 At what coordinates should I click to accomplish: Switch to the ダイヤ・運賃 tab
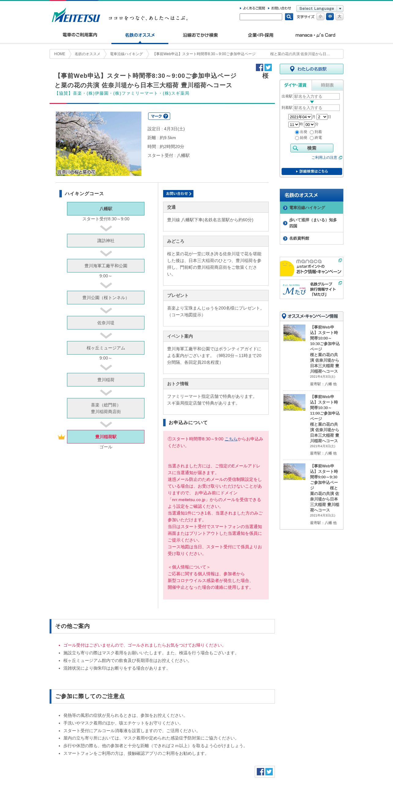[295, 85]
